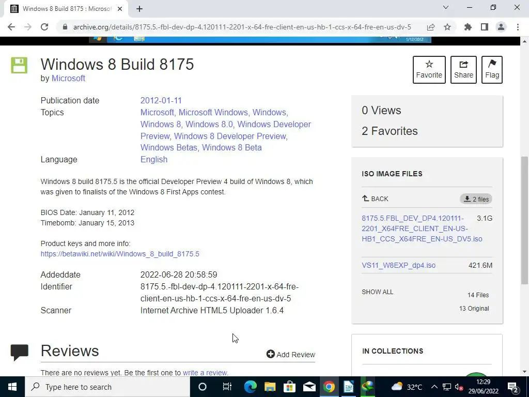
Task: Open Task View on the taskbar
Action: pyautogui.click(x=227, y=387)
